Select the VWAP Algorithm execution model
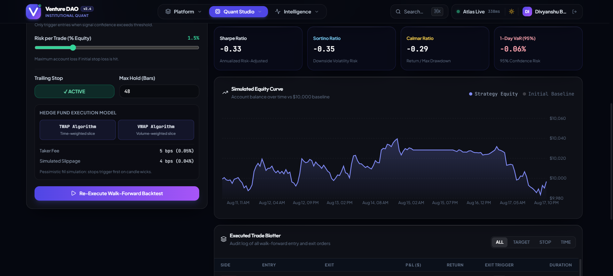 [x=156, y=130]
